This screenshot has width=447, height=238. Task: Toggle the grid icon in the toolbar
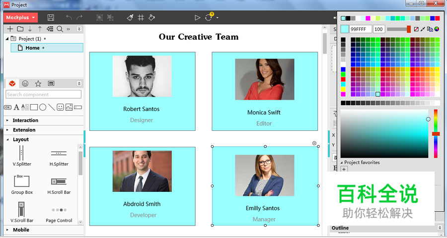point(141,17)
